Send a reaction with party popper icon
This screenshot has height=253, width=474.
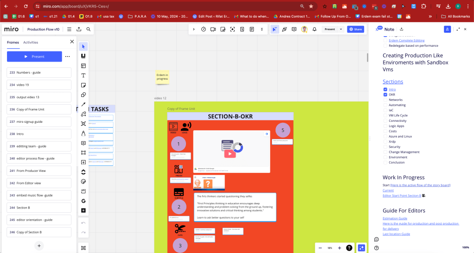[x=284, y=29]
